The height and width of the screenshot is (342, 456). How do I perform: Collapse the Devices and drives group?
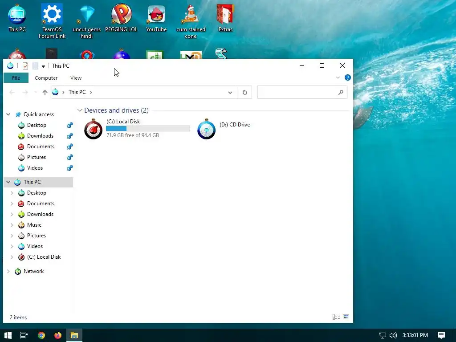tap(80, 110)
